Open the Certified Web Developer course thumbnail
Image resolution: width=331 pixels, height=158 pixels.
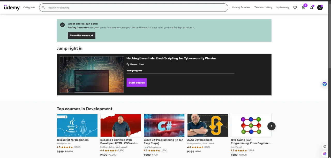[121, 125]
